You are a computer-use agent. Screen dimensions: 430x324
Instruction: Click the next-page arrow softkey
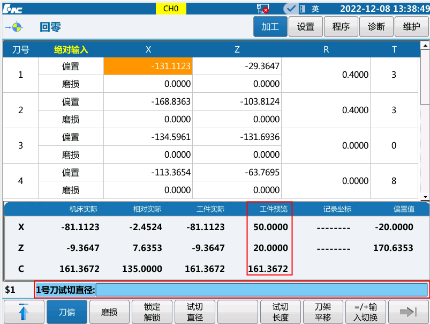[409, 312]
